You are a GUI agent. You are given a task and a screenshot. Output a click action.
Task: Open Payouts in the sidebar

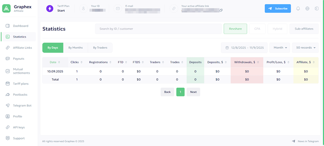(19, 59)
